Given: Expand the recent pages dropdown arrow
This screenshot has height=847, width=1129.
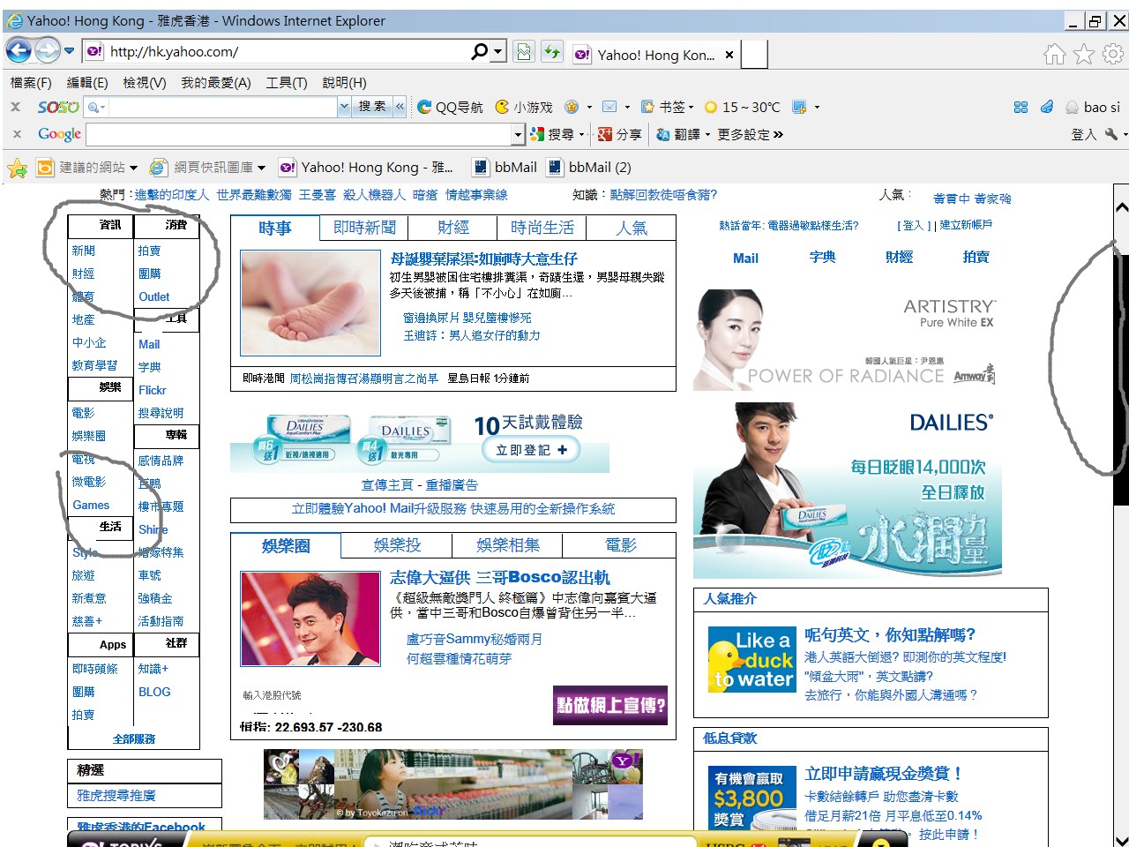Looking at the screenshot, I should tap(69, 51).
